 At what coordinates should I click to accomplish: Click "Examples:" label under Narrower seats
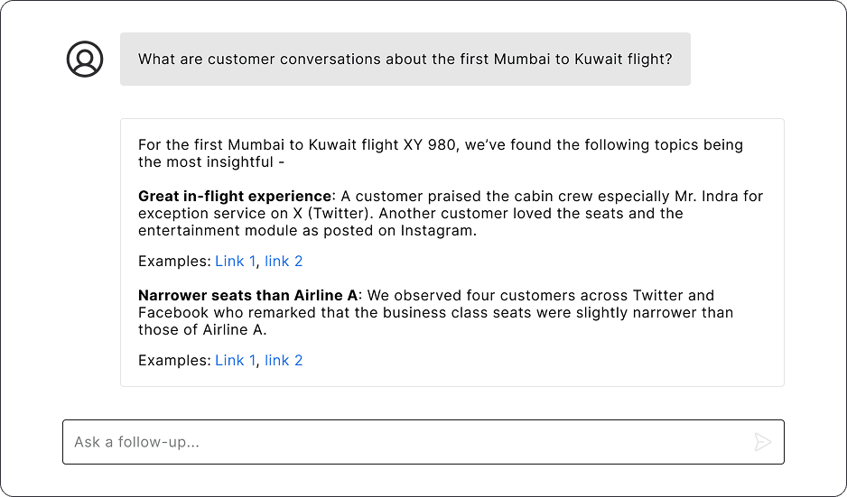pos(174,361)
